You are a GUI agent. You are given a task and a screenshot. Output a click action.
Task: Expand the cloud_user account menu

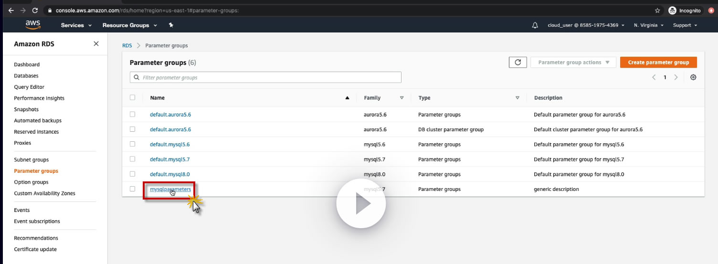click(x=586, y=25)
